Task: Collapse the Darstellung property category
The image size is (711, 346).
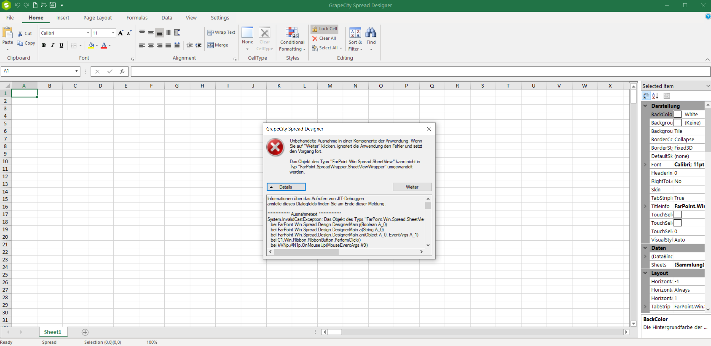Action: pos(645,106)
